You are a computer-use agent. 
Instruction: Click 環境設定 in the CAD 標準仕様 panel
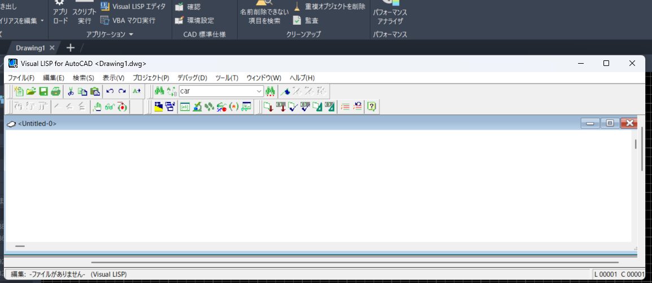[195, 20]
